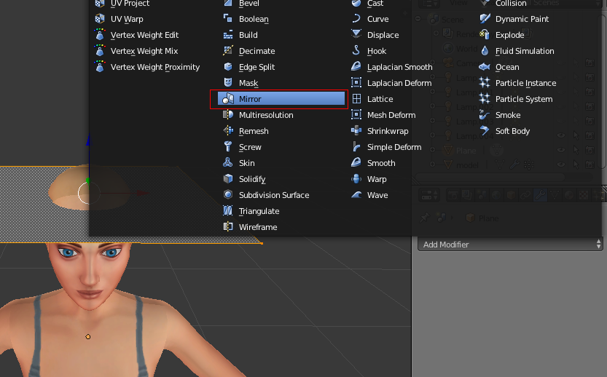Click the Smoke pipe icon
The width and height of the screenshot is (607, 377).
coord(485,115)
